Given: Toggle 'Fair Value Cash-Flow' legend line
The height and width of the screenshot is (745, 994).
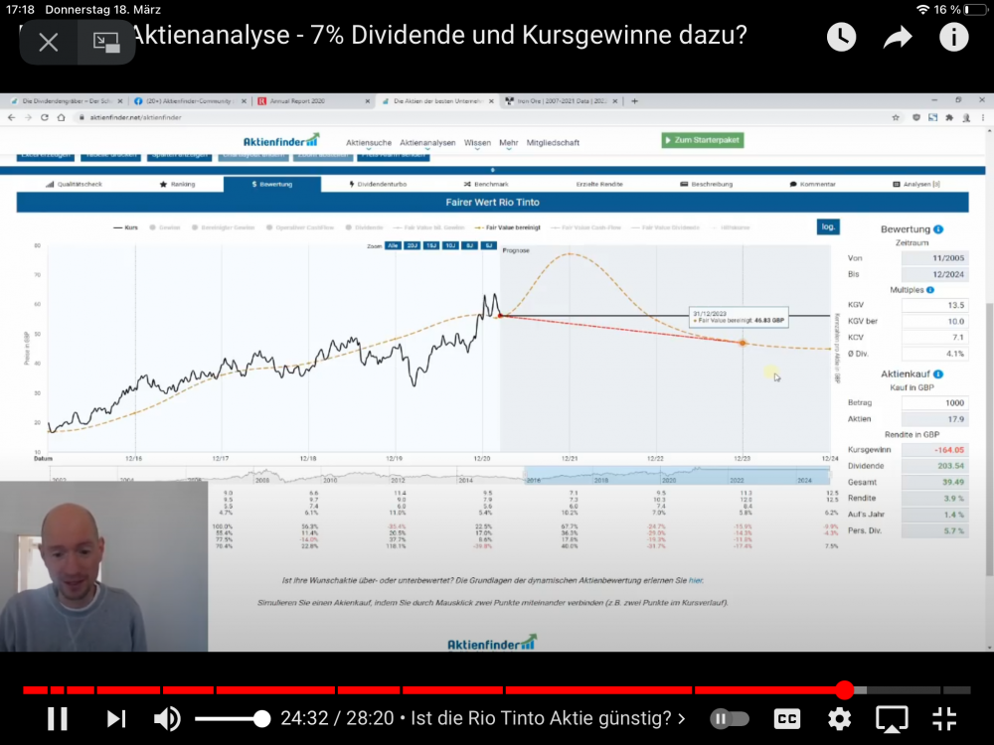Looking at the screenshot, I should coord(586,227).
